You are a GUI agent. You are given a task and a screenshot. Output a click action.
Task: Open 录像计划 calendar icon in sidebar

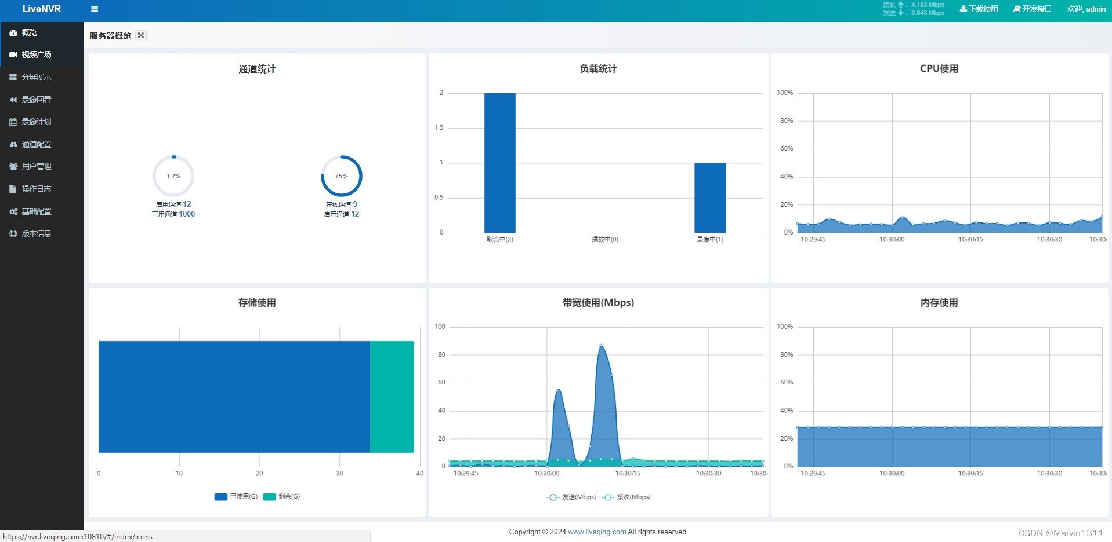pos(13,122)
